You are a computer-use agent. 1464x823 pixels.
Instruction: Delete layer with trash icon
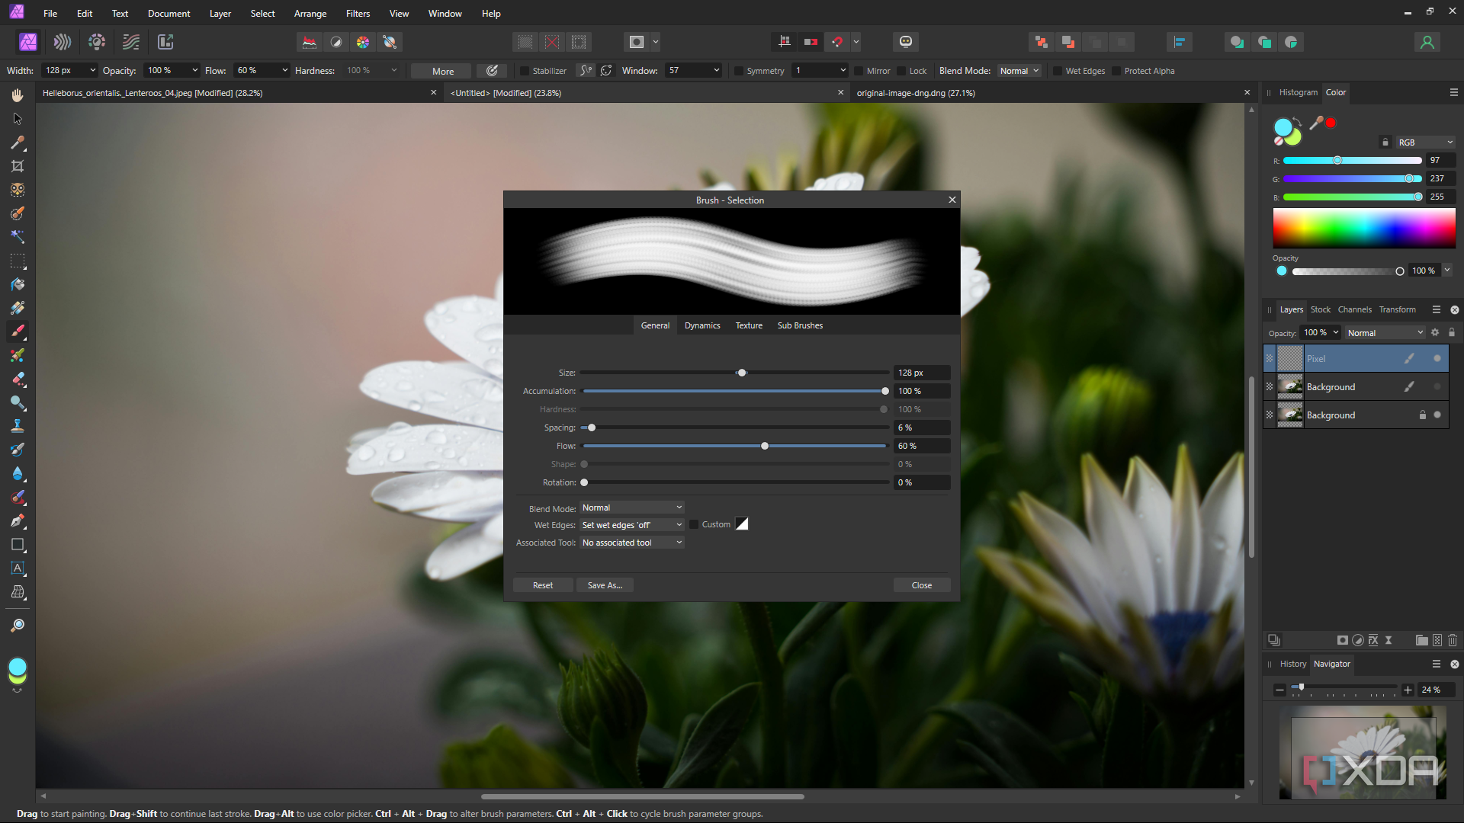(1453, 640)
